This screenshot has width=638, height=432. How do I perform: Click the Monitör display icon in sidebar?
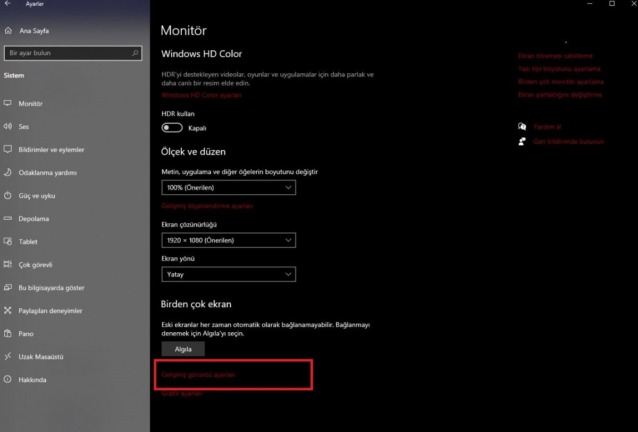coord(8,103)
